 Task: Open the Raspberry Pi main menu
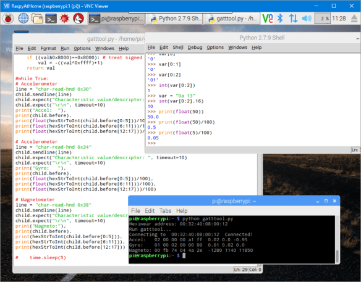pos(8,19)
